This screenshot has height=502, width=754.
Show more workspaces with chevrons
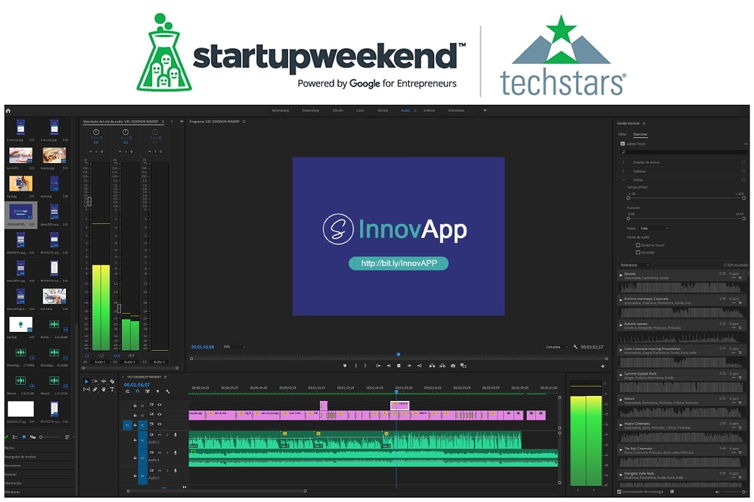click(485, 110)
